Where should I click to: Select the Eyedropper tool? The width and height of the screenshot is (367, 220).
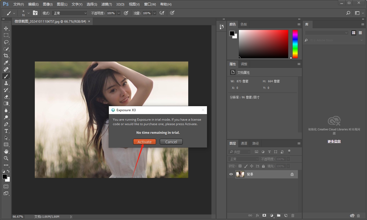[6, 63]
